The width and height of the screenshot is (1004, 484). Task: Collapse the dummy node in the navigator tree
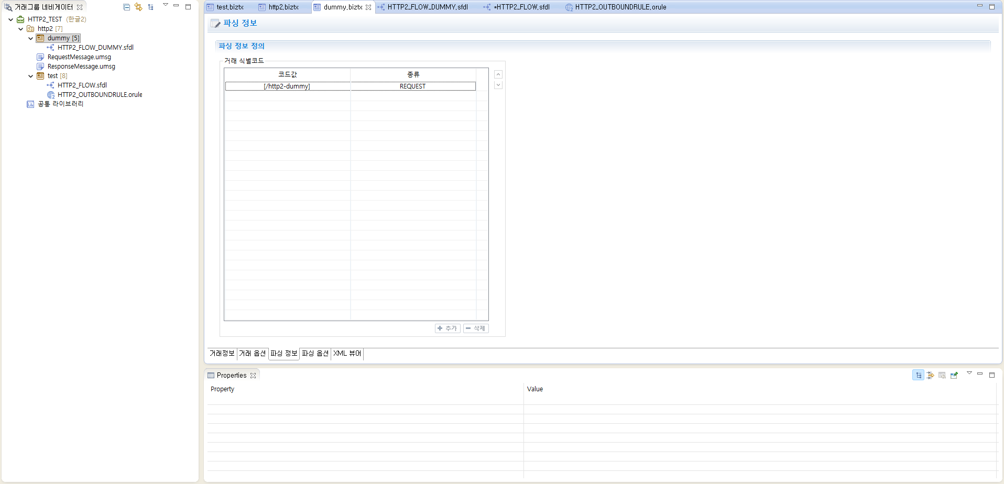tap(30, 38)
